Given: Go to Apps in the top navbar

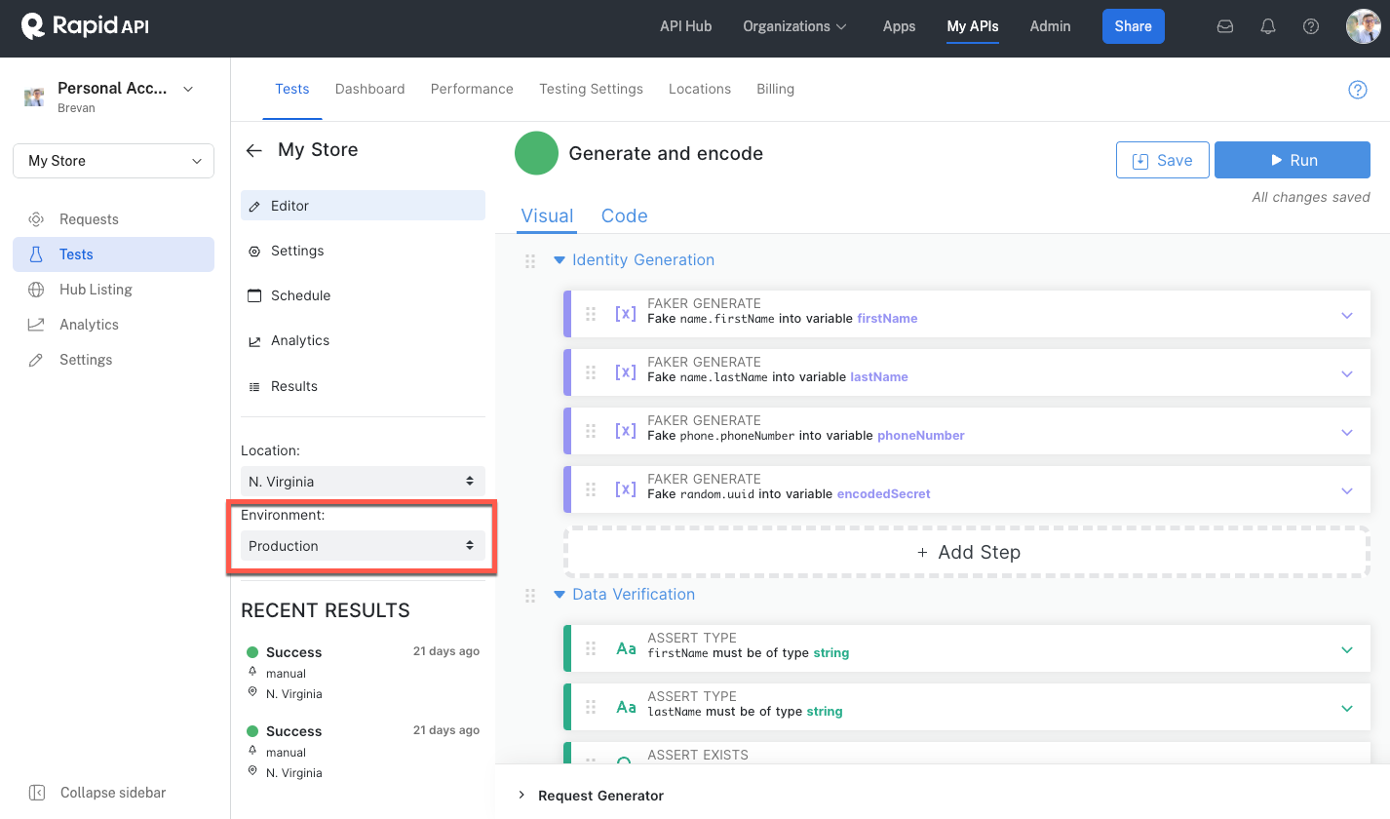Looking at the screenshot, I should [899, 26].
